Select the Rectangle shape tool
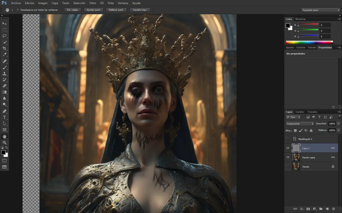The image size is (342, 213). coord(5,130)
